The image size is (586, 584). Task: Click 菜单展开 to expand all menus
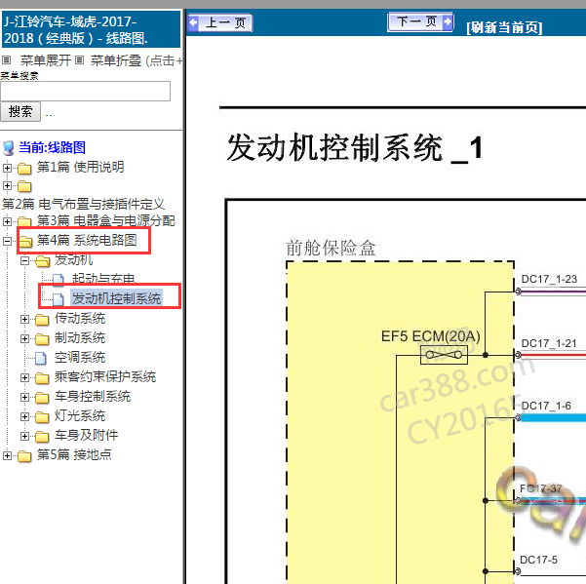click(46, 60)
